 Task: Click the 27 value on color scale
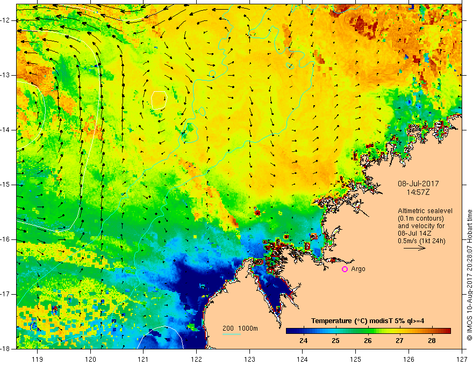click(400, 341)
